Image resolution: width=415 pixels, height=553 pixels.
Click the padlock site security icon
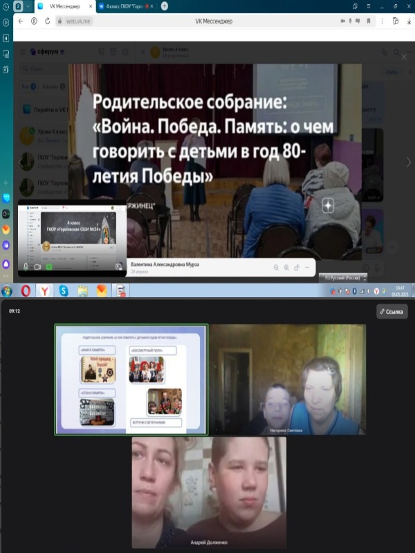[x=59, y=21]
